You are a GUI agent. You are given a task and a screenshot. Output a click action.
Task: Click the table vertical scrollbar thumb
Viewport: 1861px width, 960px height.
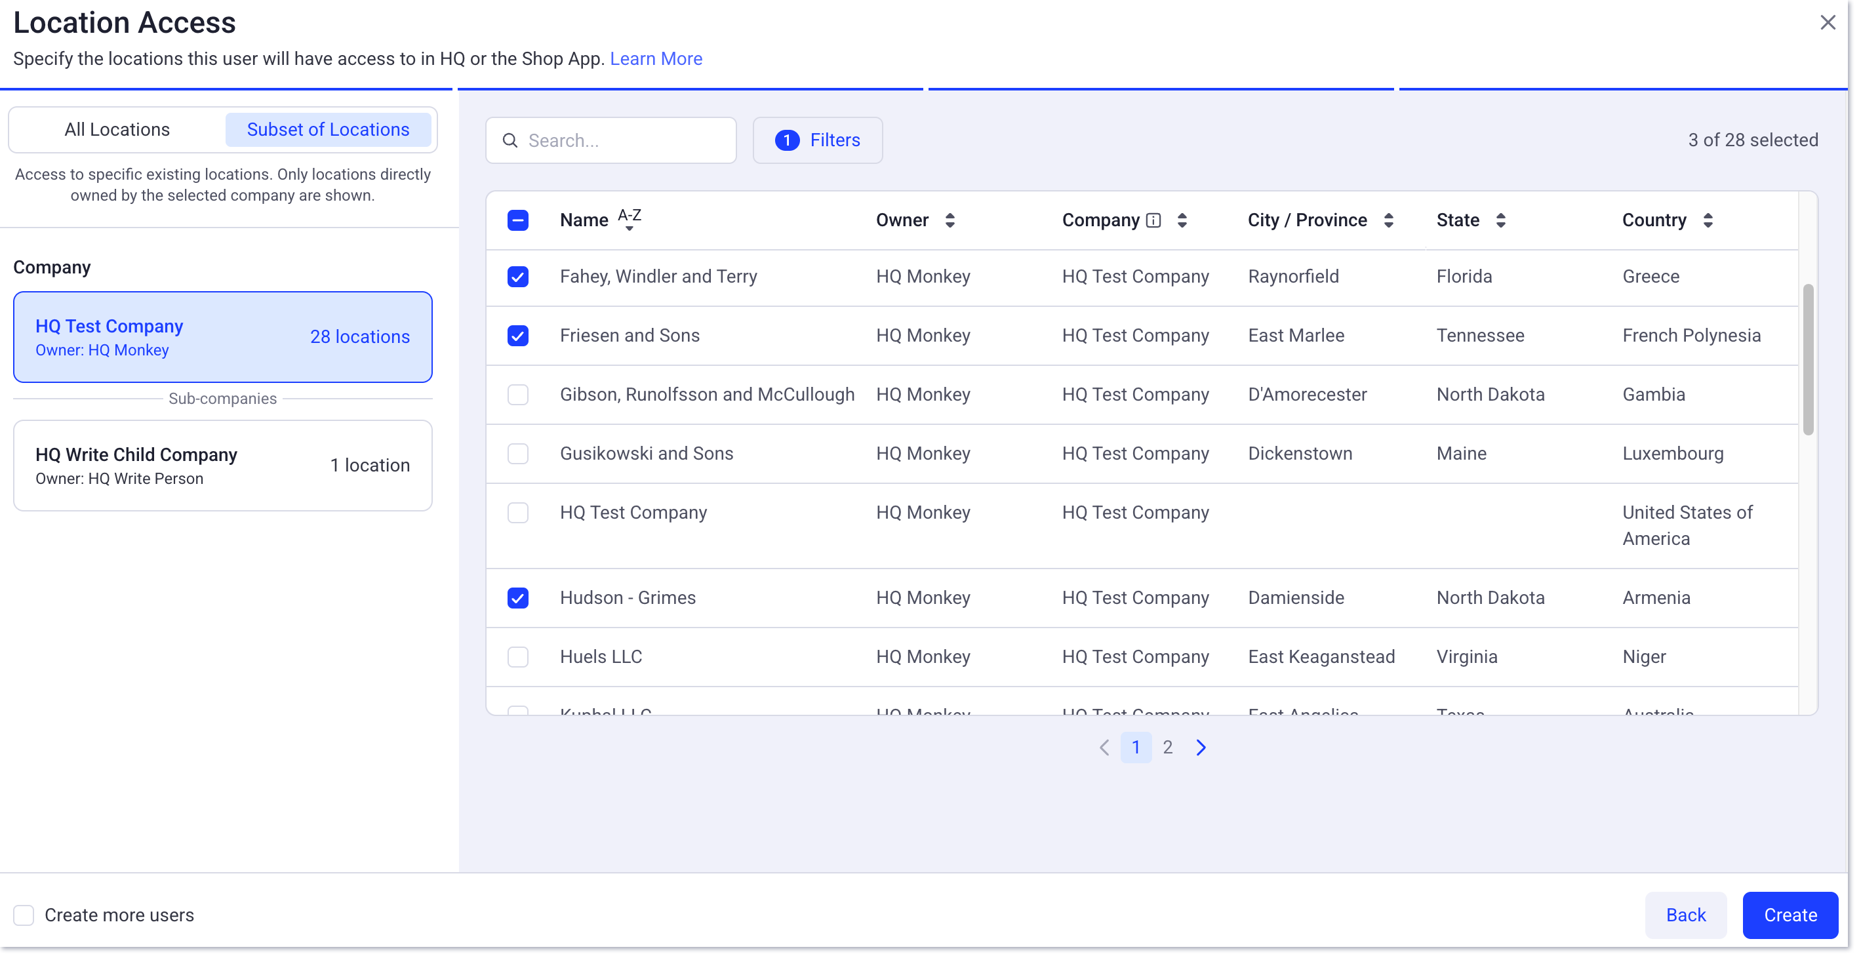pyautogui.click(x=1809, y=360)
